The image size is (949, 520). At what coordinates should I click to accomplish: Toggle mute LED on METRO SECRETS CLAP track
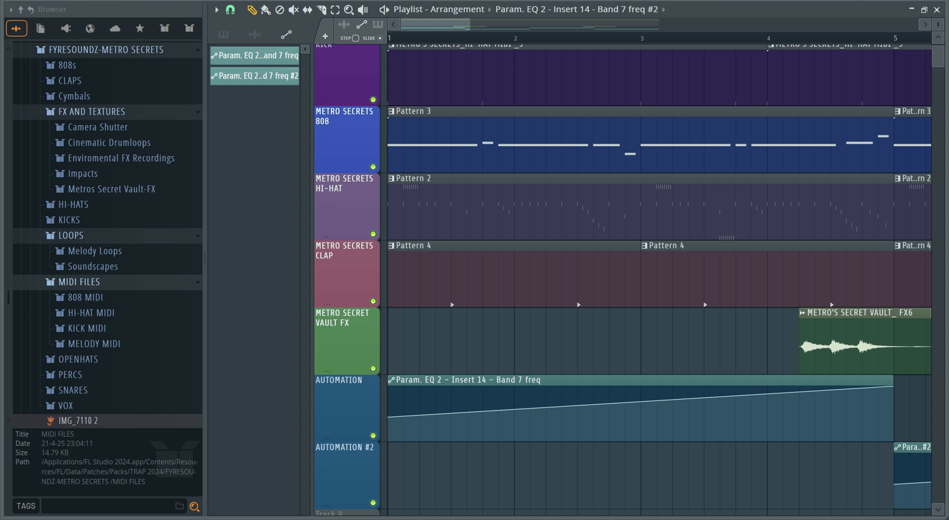pyautogui.click(x=373, y=301)
